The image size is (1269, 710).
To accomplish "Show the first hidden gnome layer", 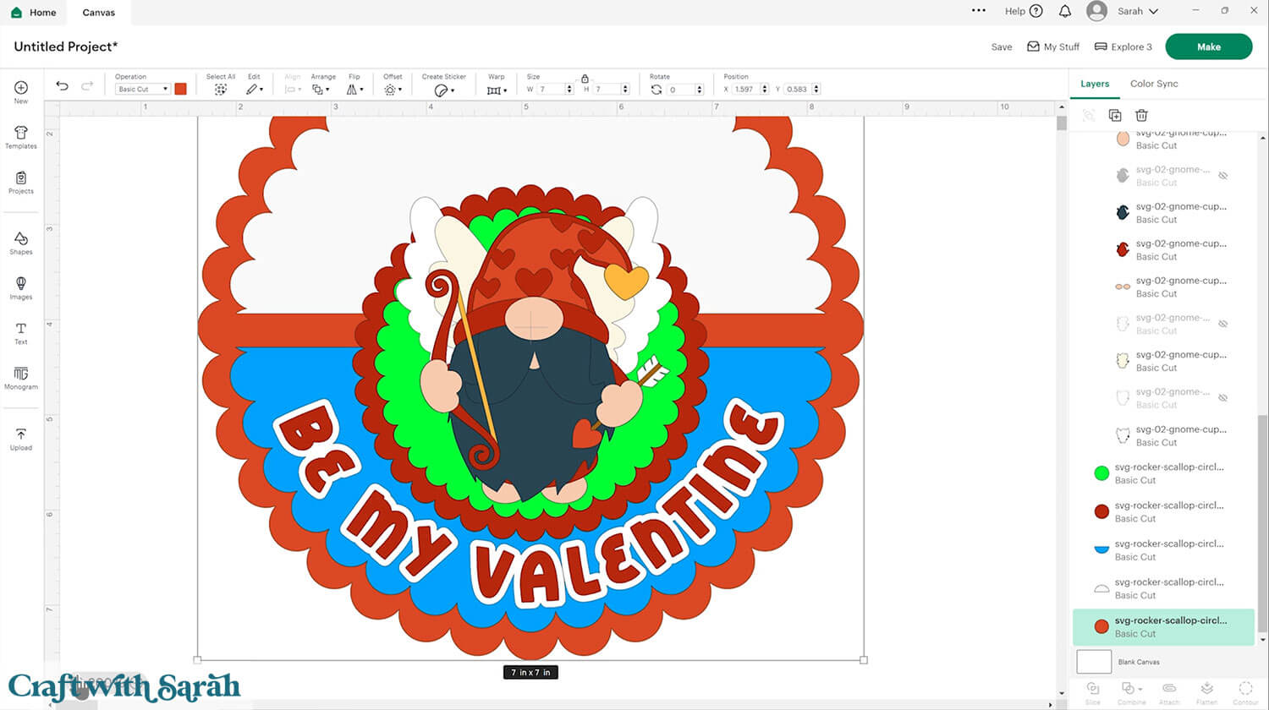I will tap(1222, 176).
